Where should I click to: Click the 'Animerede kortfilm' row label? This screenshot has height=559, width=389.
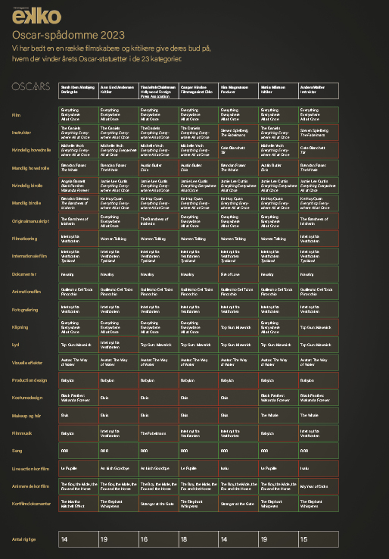coord(30,486)
